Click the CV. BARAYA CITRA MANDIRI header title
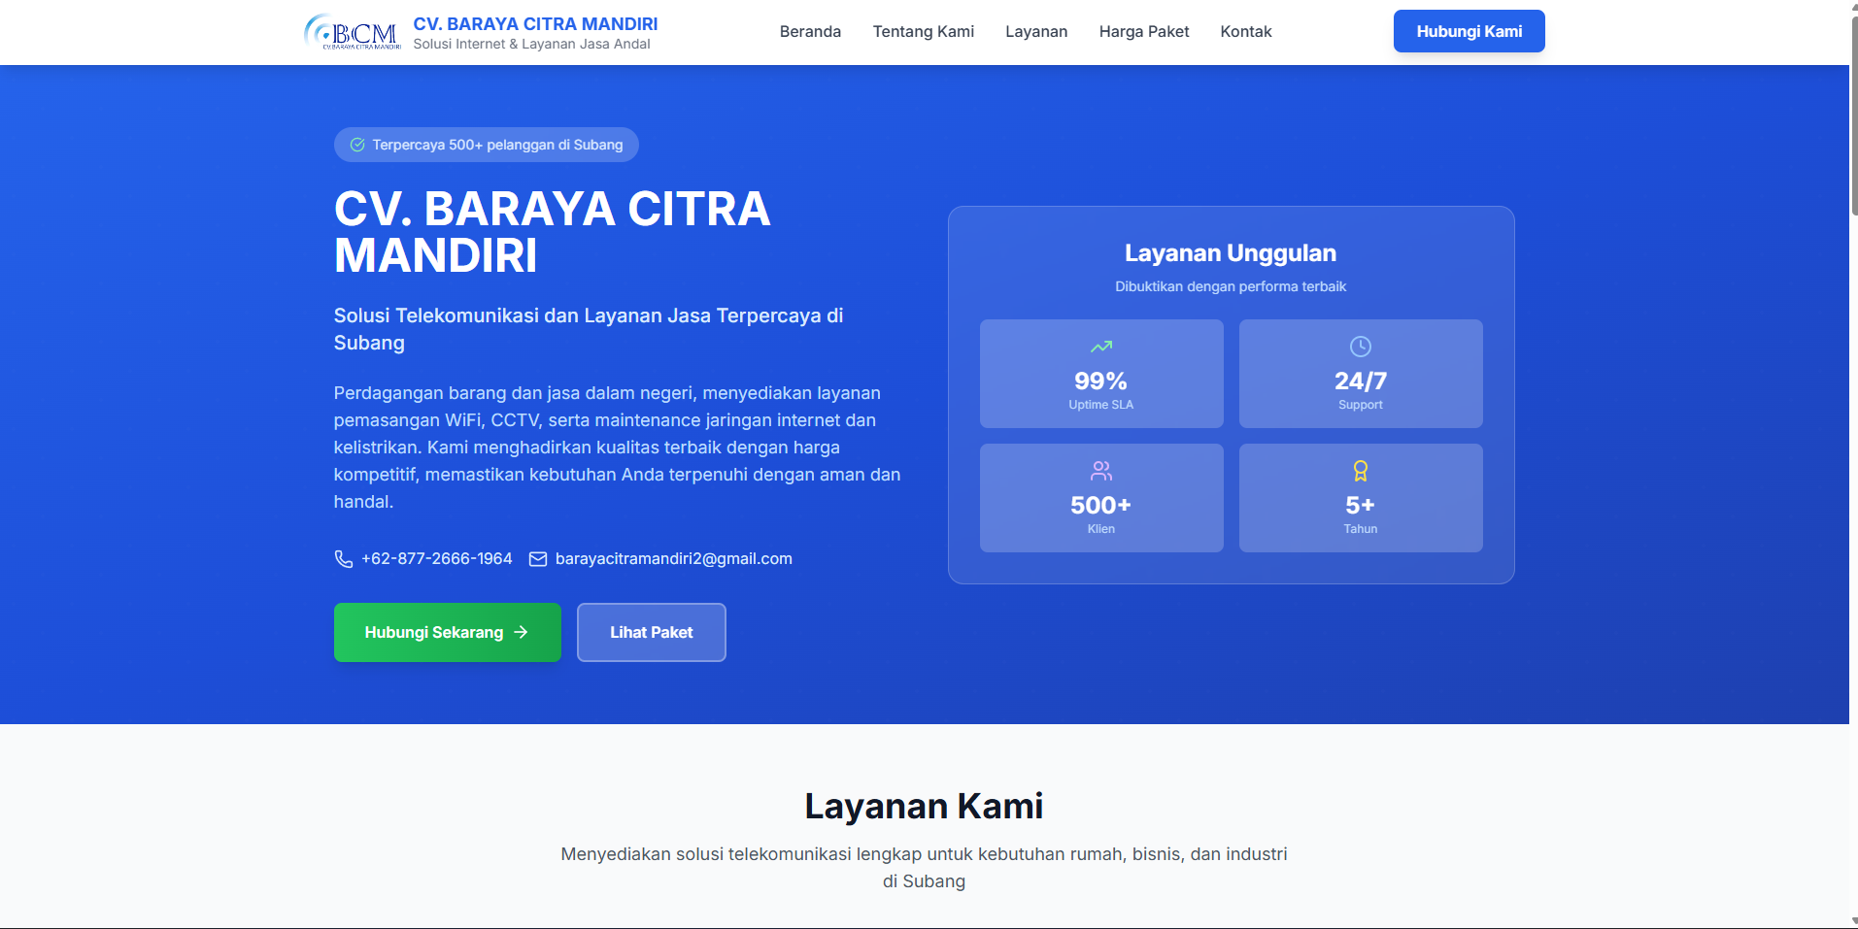1858x929 pixels. pos(535,23)
